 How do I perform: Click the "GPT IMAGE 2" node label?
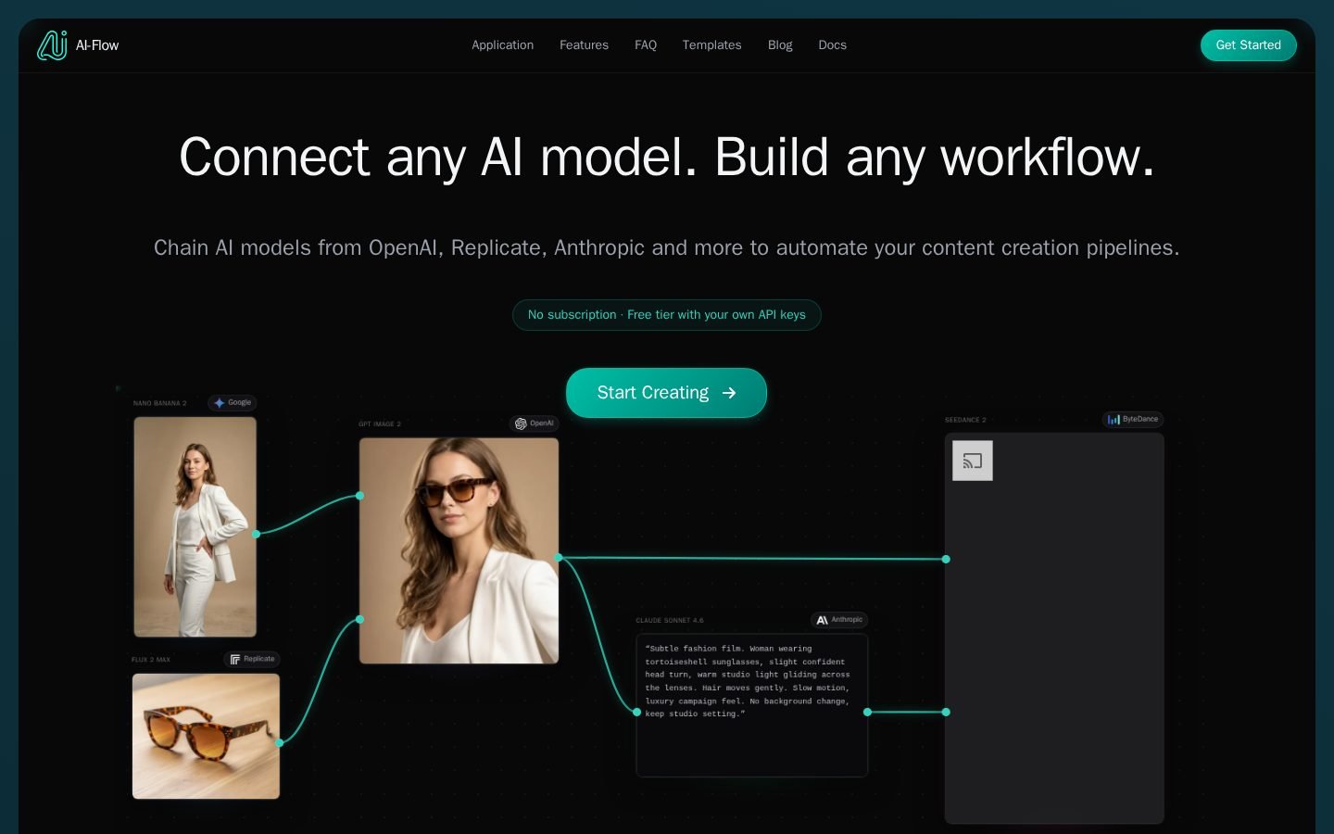tap(380, 424)
